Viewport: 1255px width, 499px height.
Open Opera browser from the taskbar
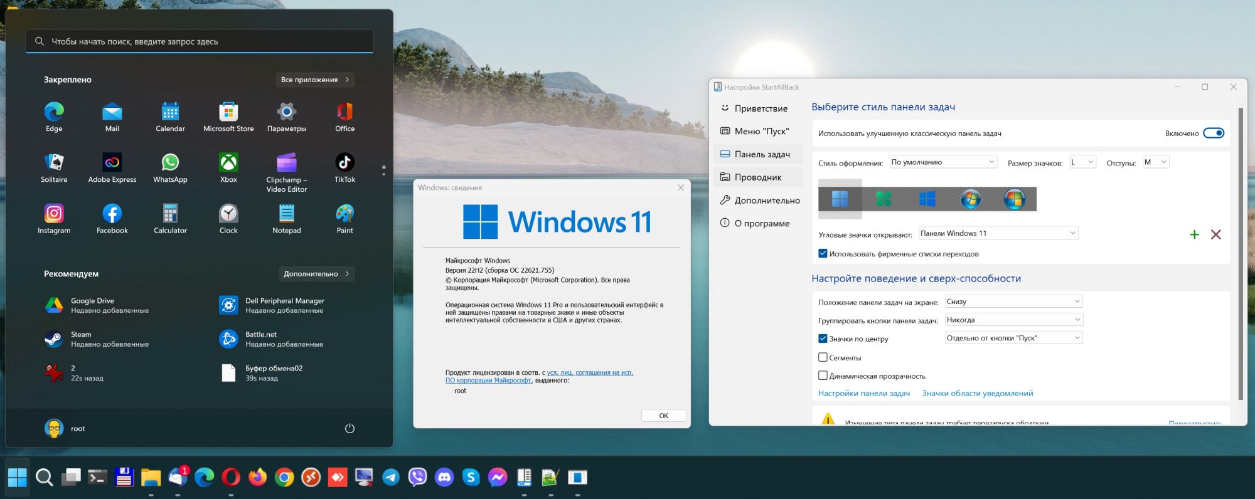(x=231, y=478)
